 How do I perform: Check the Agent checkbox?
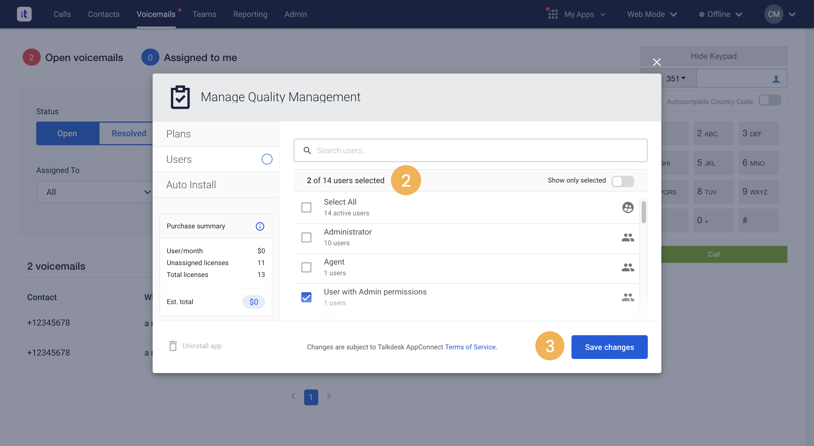point(306,267)
